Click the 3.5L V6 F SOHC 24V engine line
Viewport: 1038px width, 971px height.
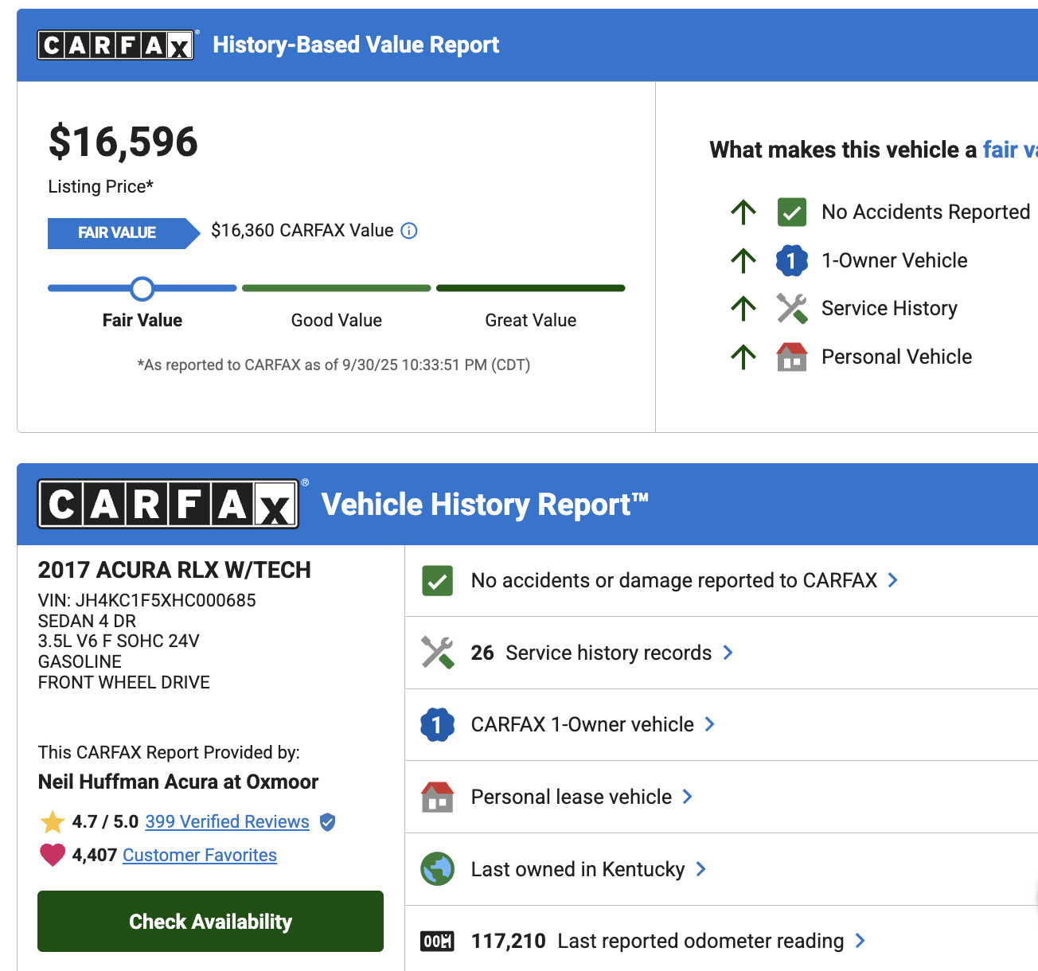[x=119, y=641]
